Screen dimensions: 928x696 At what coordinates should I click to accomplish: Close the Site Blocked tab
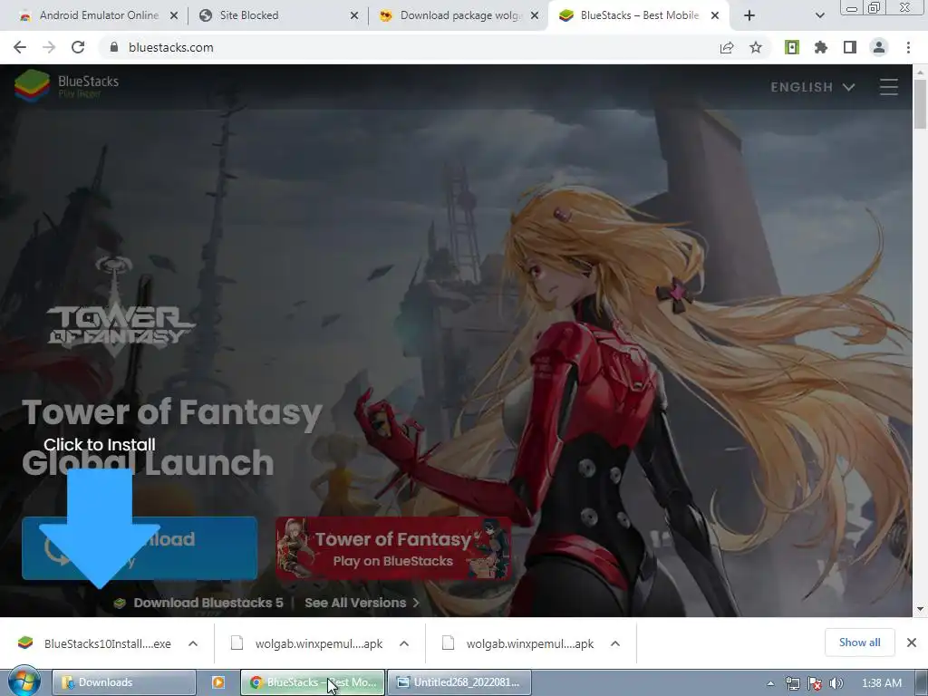coord(354,16)
